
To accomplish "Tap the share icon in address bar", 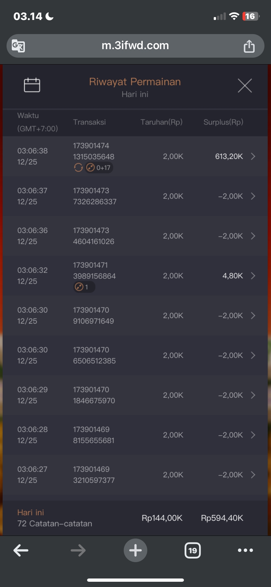I will pyautogui.click(x=249, y=46).
